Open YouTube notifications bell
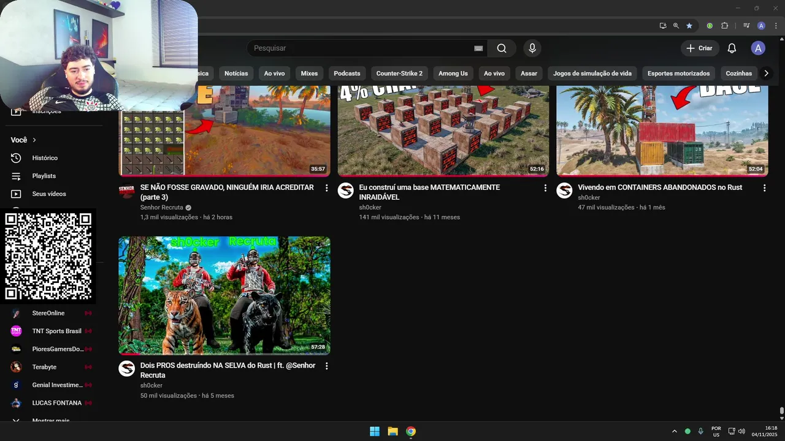 pos(732,48)
